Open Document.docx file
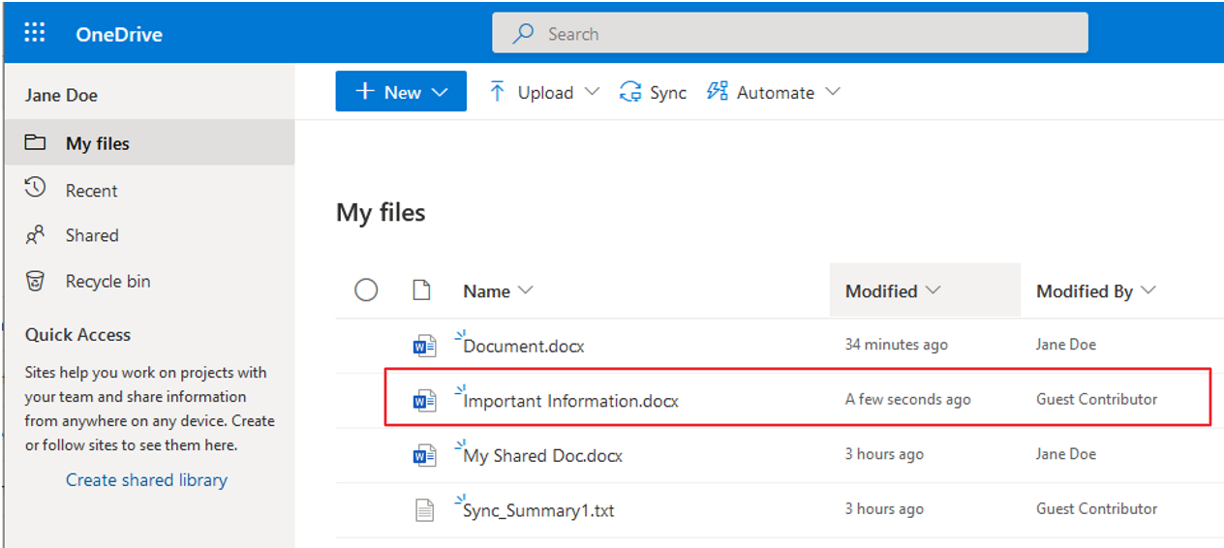Image resolution: width=1224 pixels, height=548 pixels. tap(524, 346)
